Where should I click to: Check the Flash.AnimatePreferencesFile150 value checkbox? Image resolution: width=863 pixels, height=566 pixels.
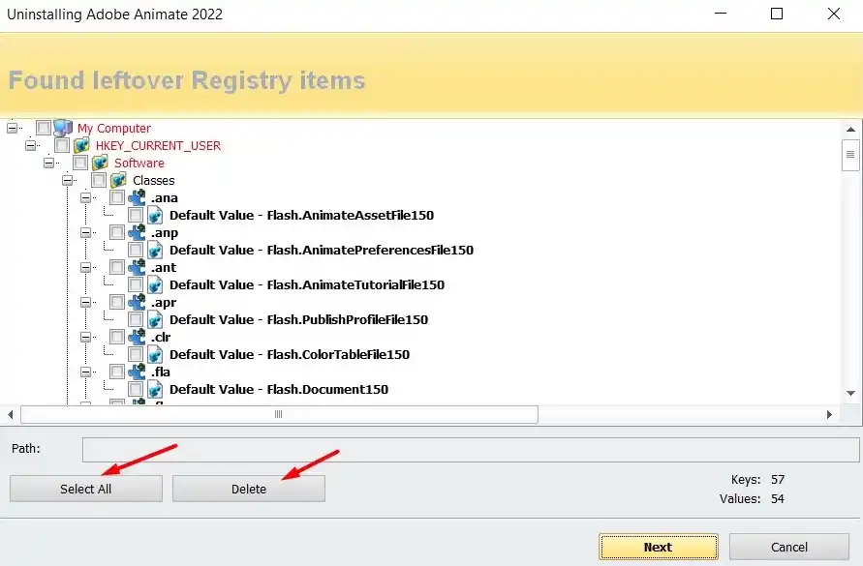pyautogui.click(x=136, y=250)
